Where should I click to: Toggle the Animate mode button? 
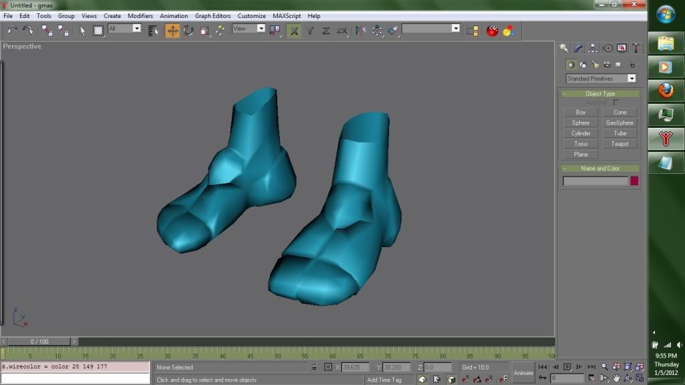(x=523, y=373)
